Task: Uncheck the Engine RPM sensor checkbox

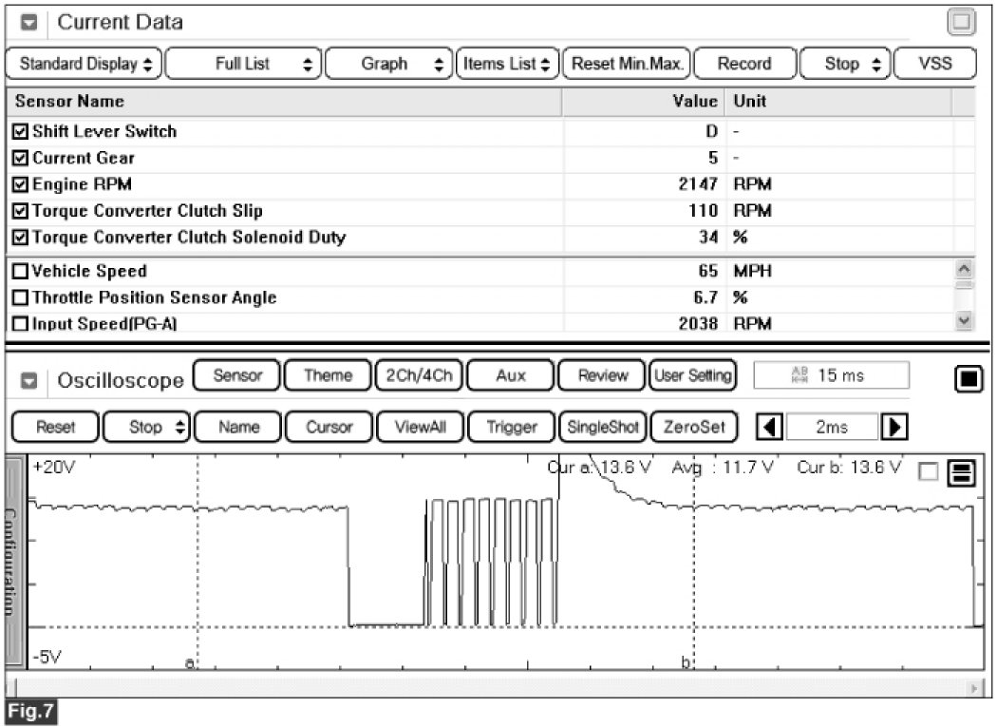Action: click(21, 184)
